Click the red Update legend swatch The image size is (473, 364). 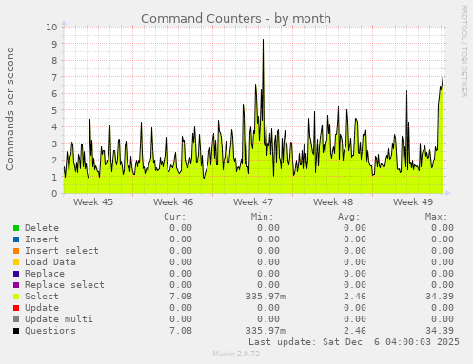pos(16,308)
